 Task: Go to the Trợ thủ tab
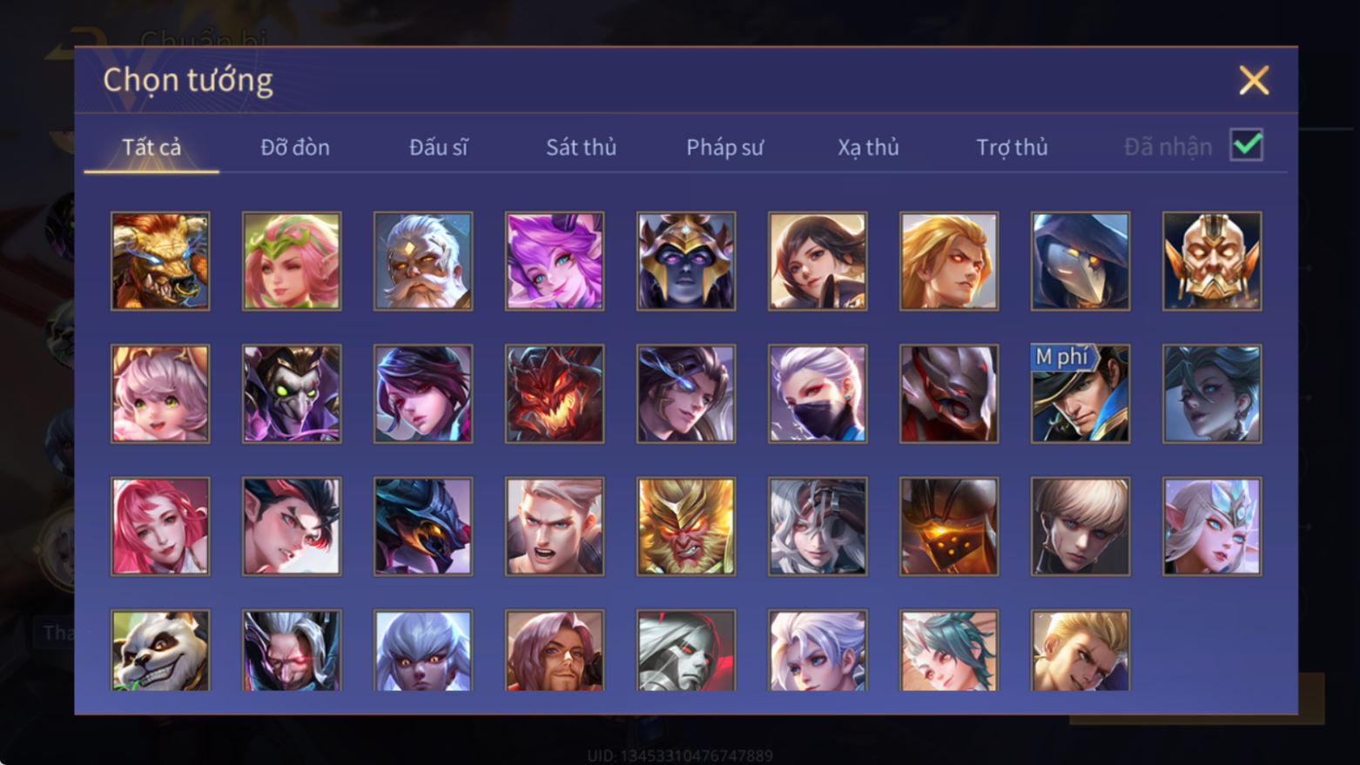click(x=1012, y=147)
